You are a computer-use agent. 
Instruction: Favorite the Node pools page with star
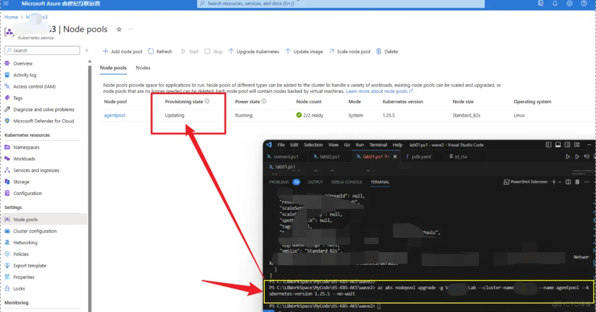[x=119, y=30]
